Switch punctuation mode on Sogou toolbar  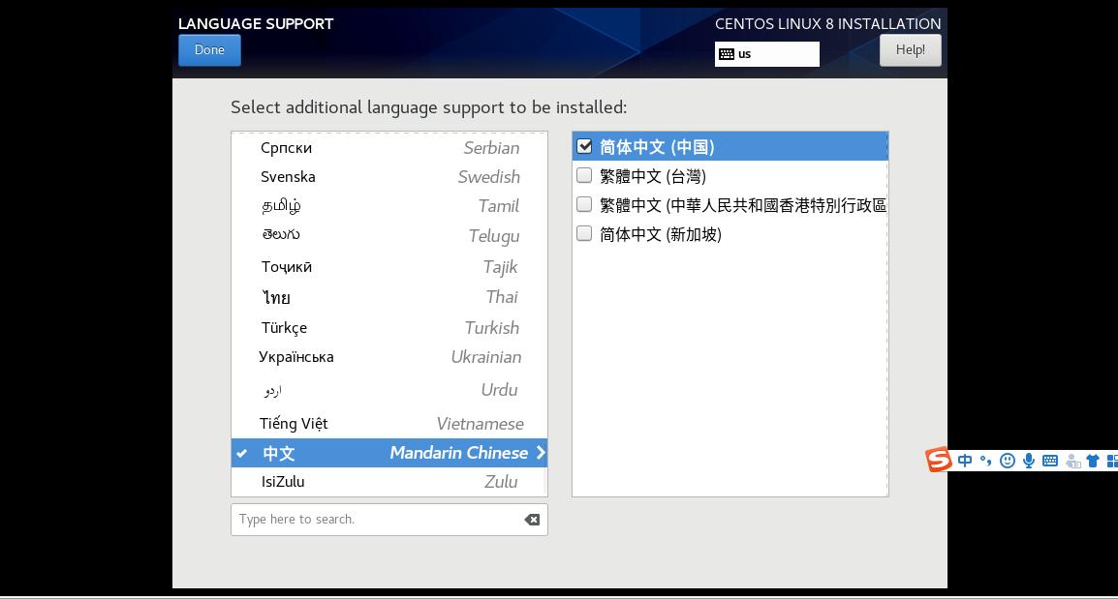click(x=986, y=462)
